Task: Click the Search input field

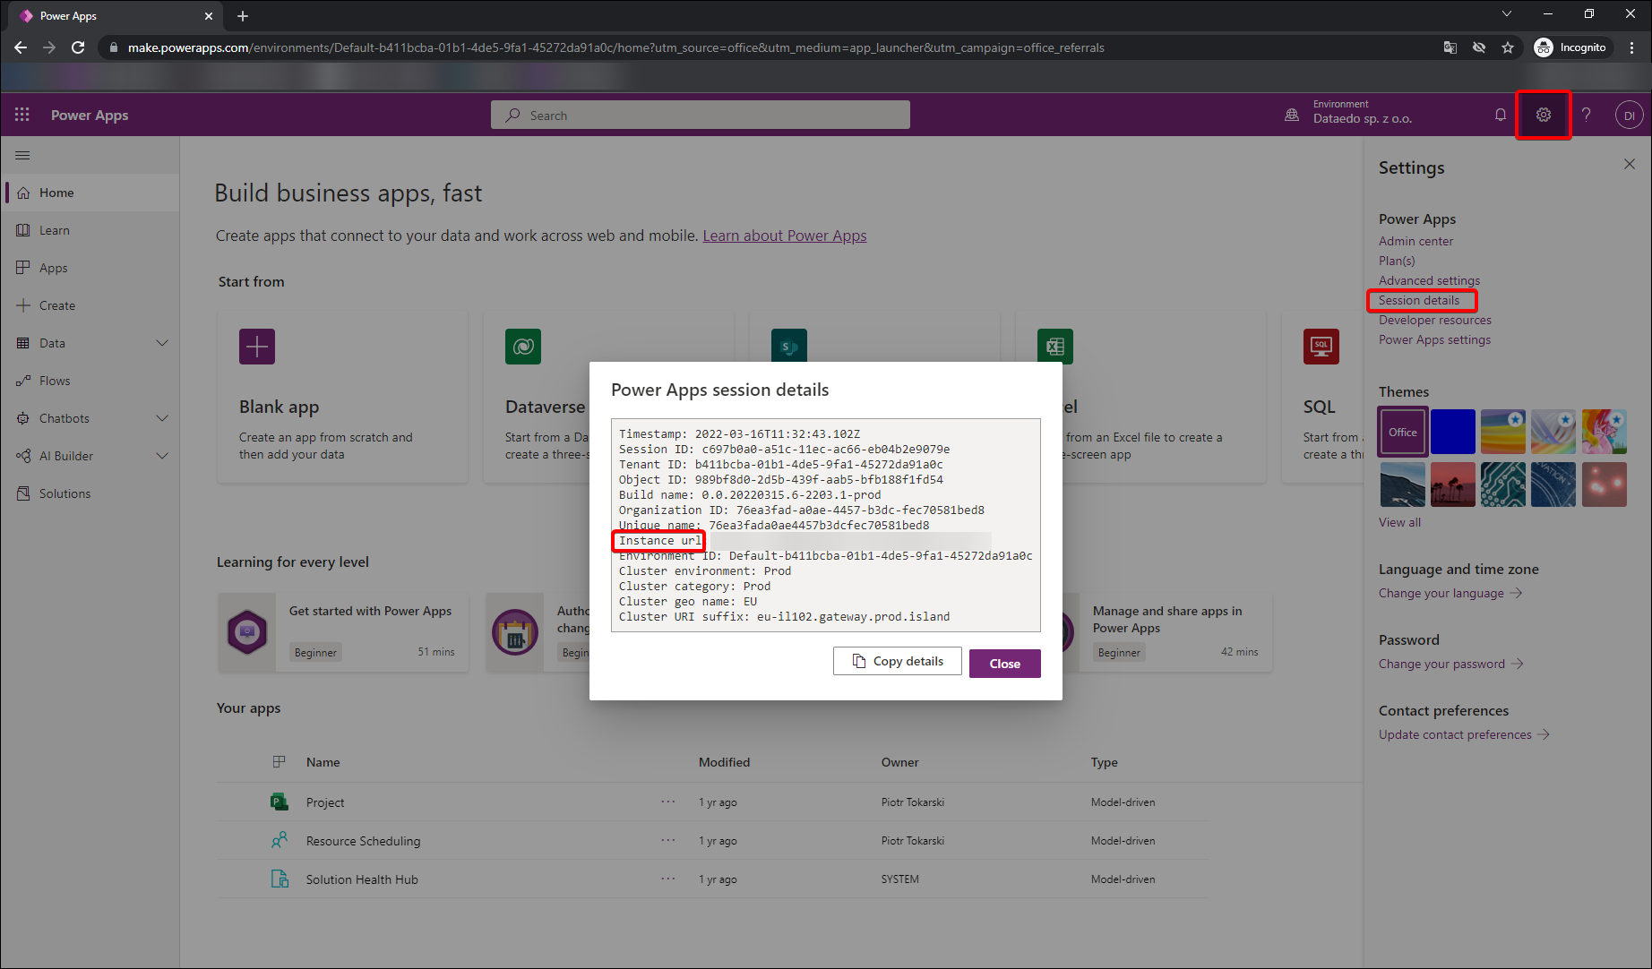Action: tap(701, 115)
